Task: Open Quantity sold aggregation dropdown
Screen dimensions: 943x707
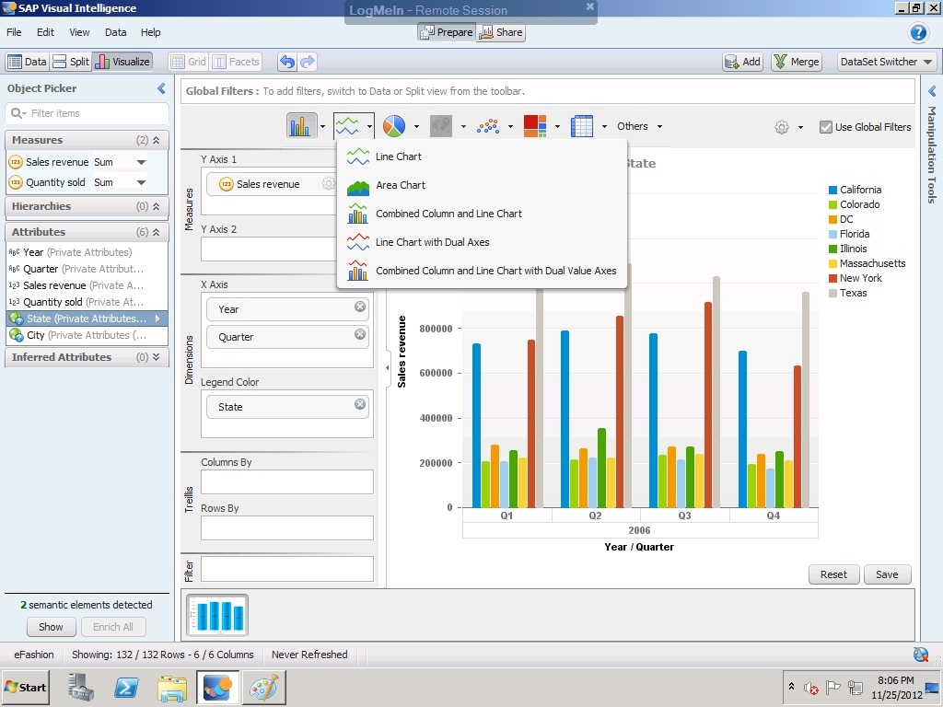Action: click(x=141, y=183)
